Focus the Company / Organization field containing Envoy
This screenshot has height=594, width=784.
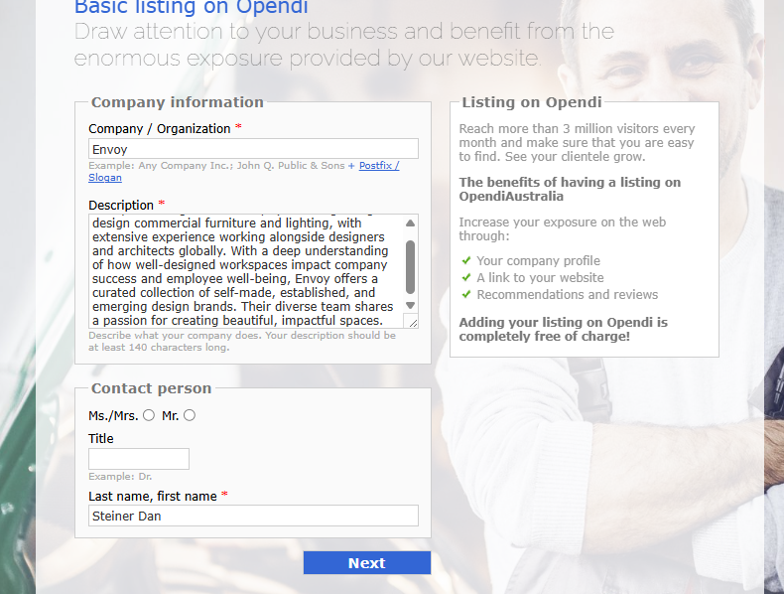point(253,149)
